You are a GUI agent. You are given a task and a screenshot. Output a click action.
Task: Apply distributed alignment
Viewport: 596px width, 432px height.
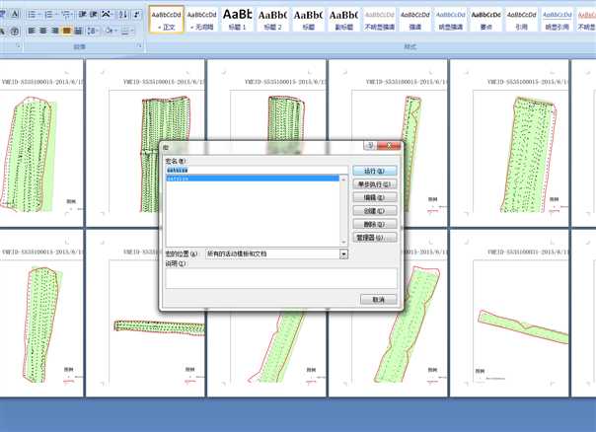click(x=78, y=31)
